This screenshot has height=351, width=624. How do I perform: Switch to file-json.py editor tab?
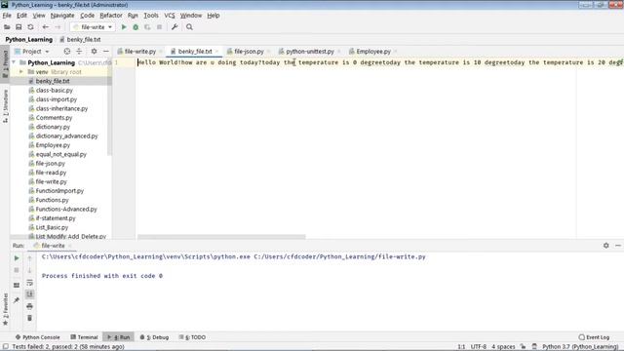[249, 52]
